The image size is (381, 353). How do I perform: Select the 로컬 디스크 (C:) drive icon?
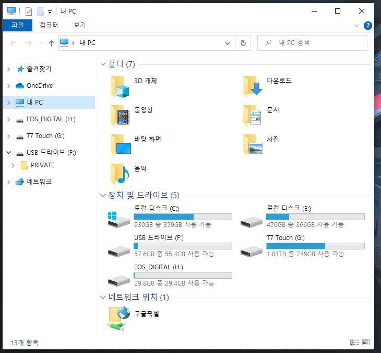(118, 219)
